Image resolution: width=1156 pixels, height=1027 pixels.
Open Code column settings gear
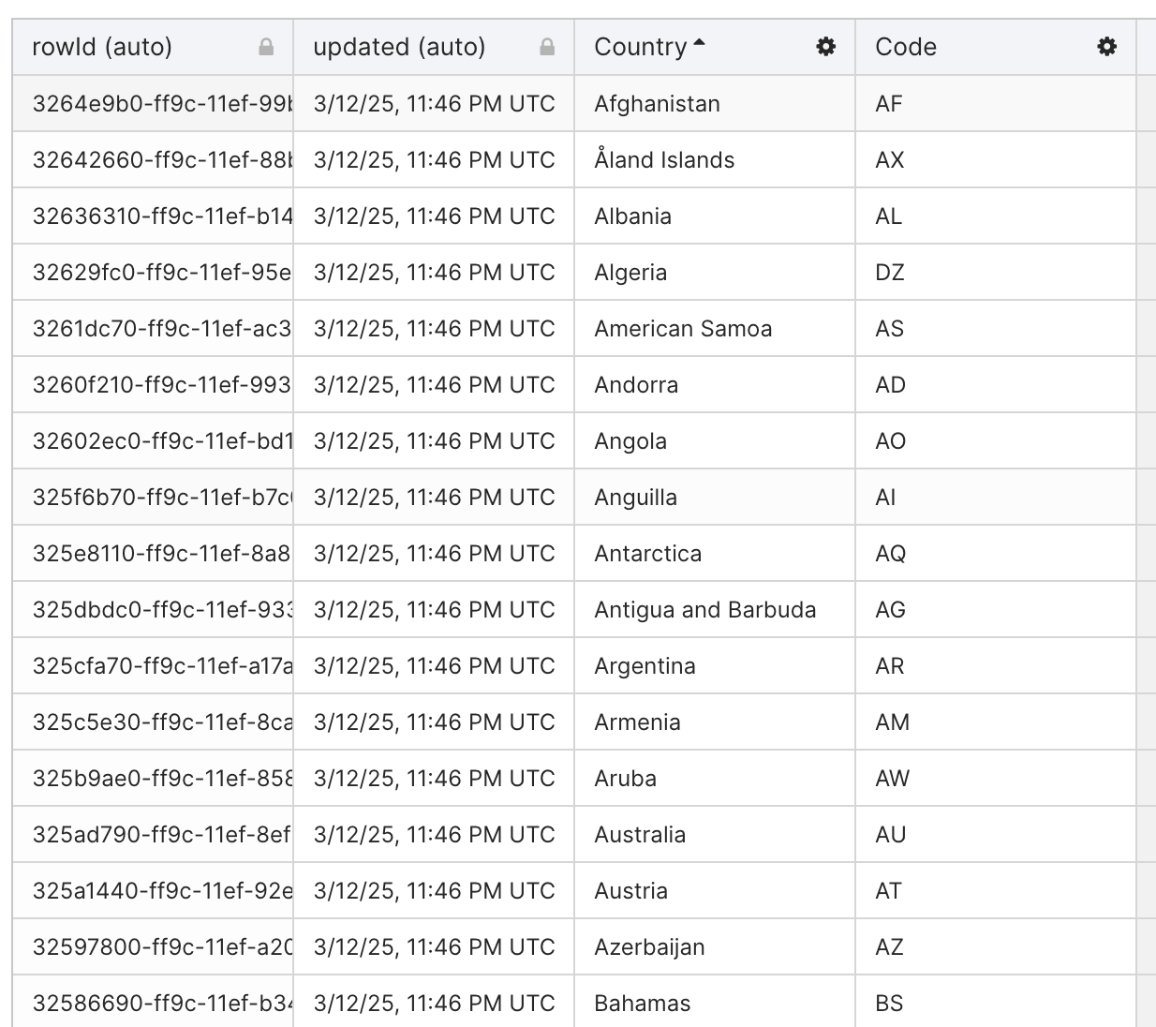pos(1106,47)
